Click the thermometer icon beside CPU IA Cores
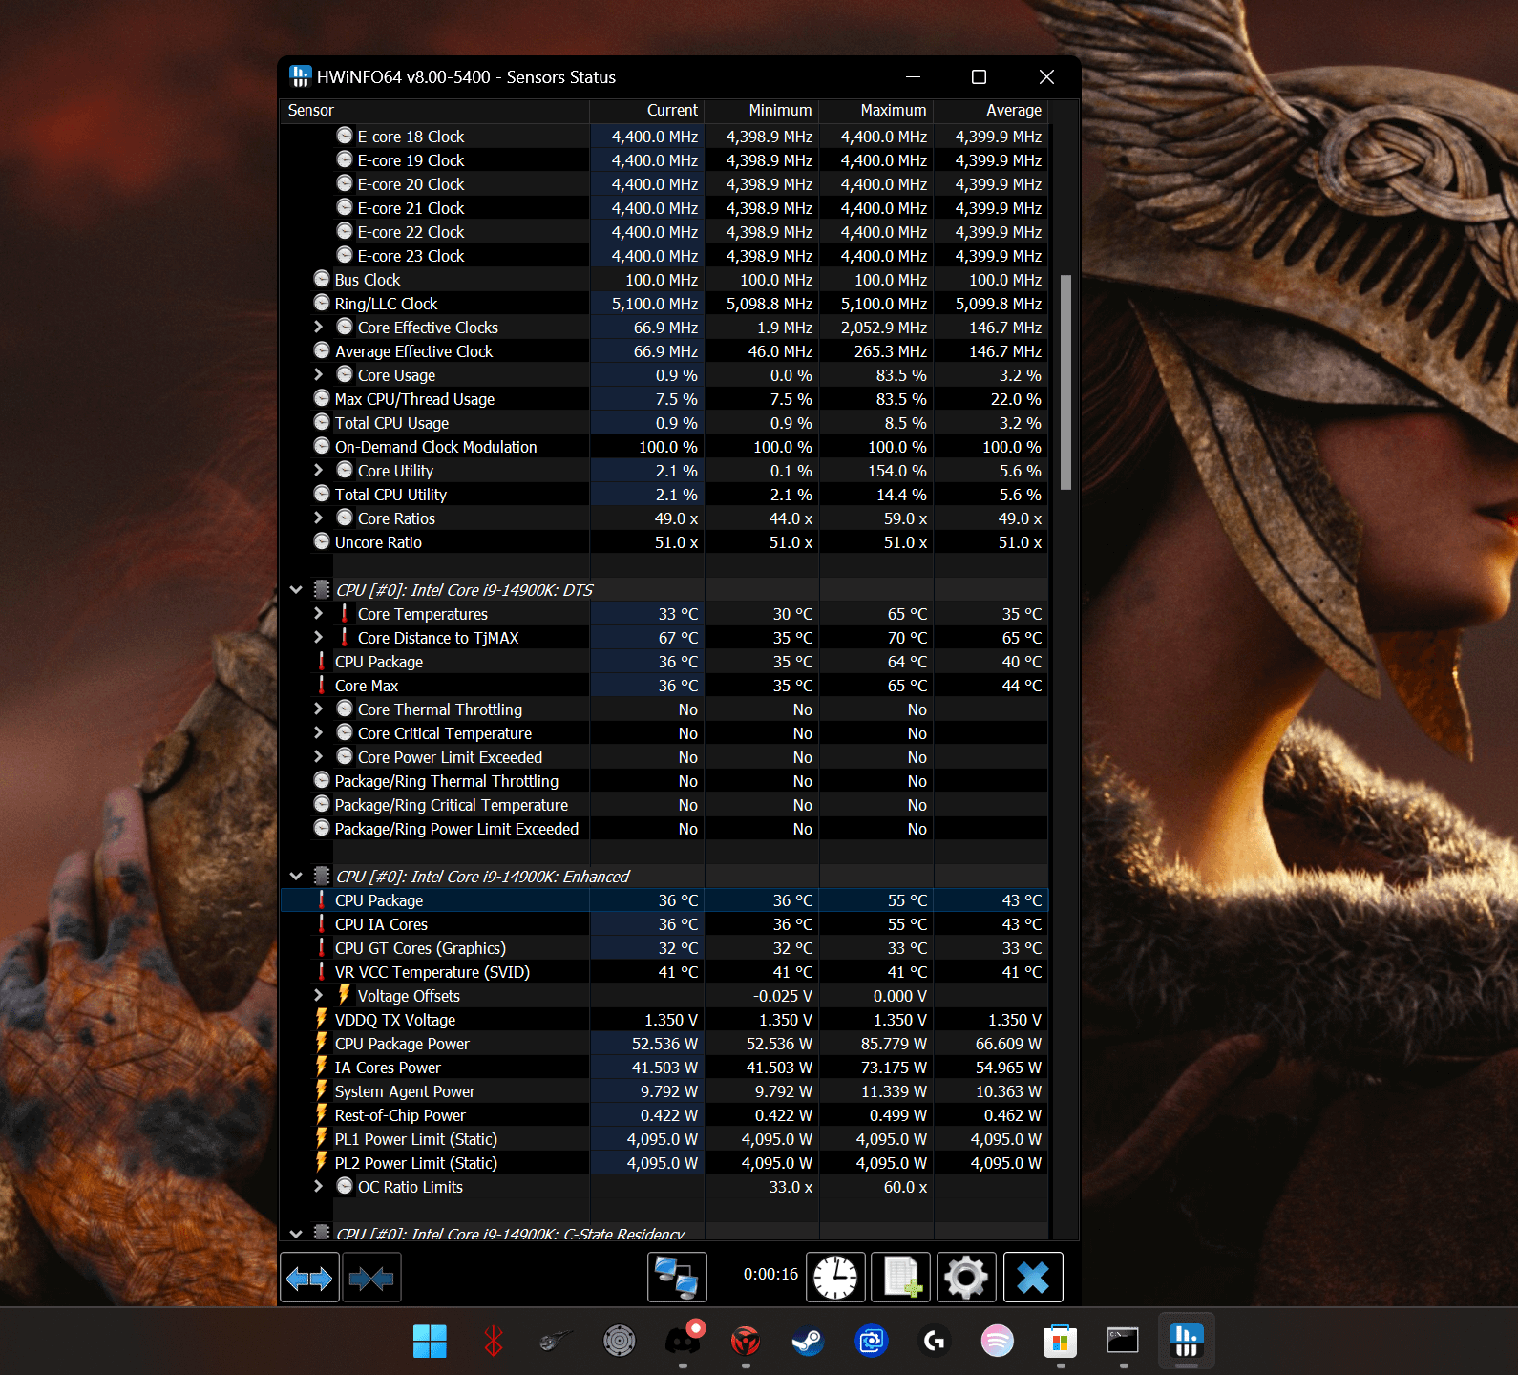Screen dimensions: 1518x1375 pyautogui.click(x=322, y=923)
